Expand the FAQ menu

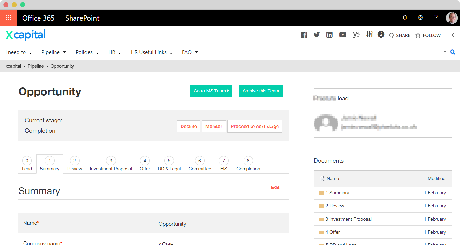190,52
